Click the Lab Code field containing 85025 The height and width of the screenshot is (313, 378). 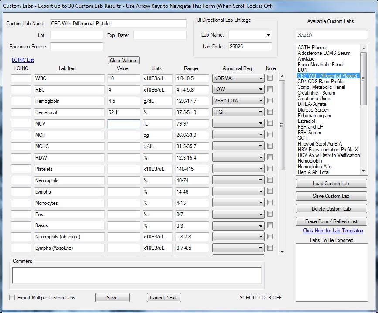tap(250, 47)
